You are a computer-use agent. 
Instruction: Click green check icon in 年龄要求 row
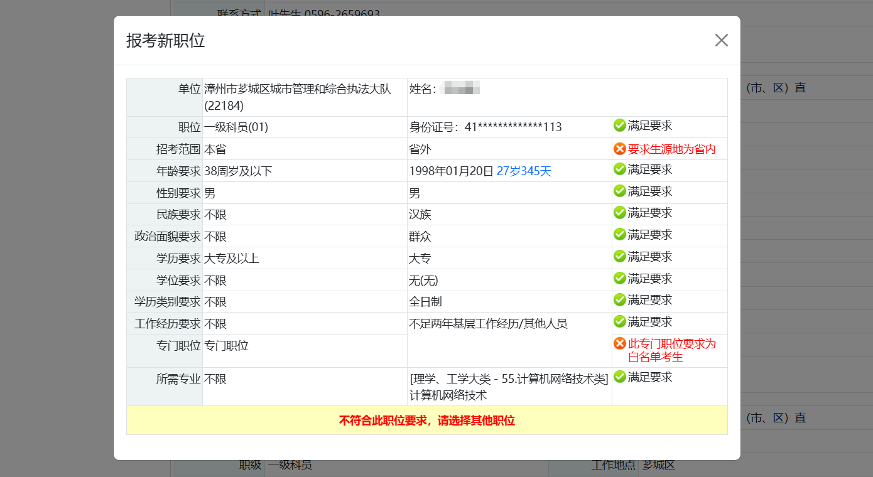coord(619,169)
